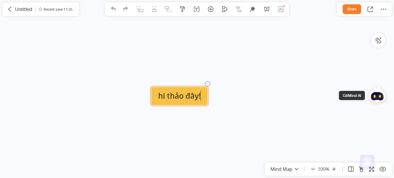Screen dimensions: 394x178
Task: Redo the last action
Action: pos(125,9)
